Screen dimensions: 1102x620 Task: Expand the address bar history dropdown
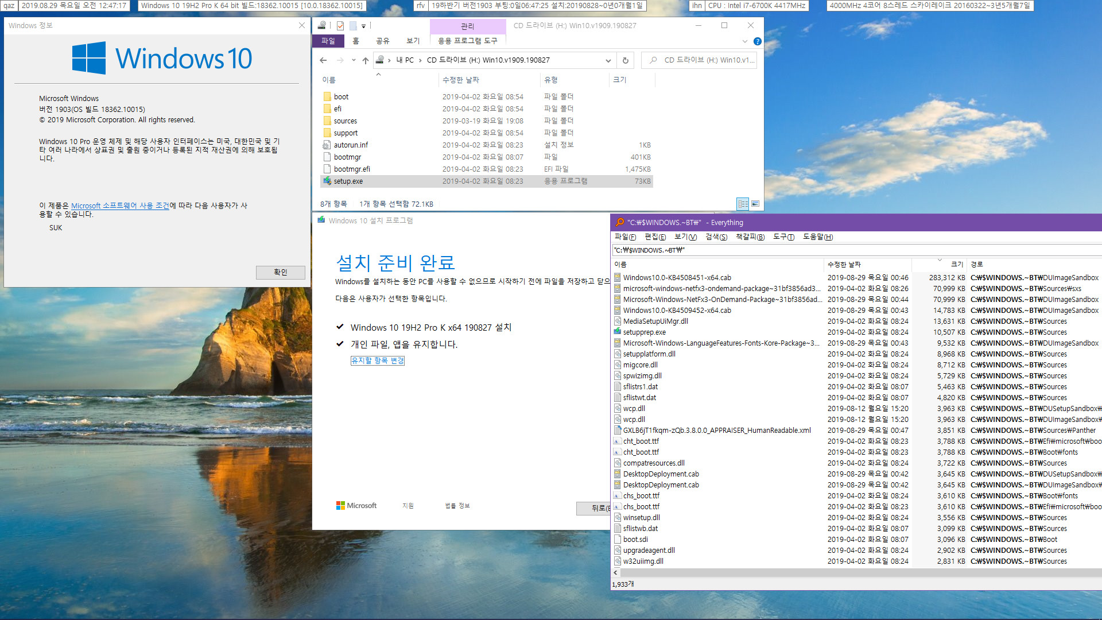click(608, 60)
